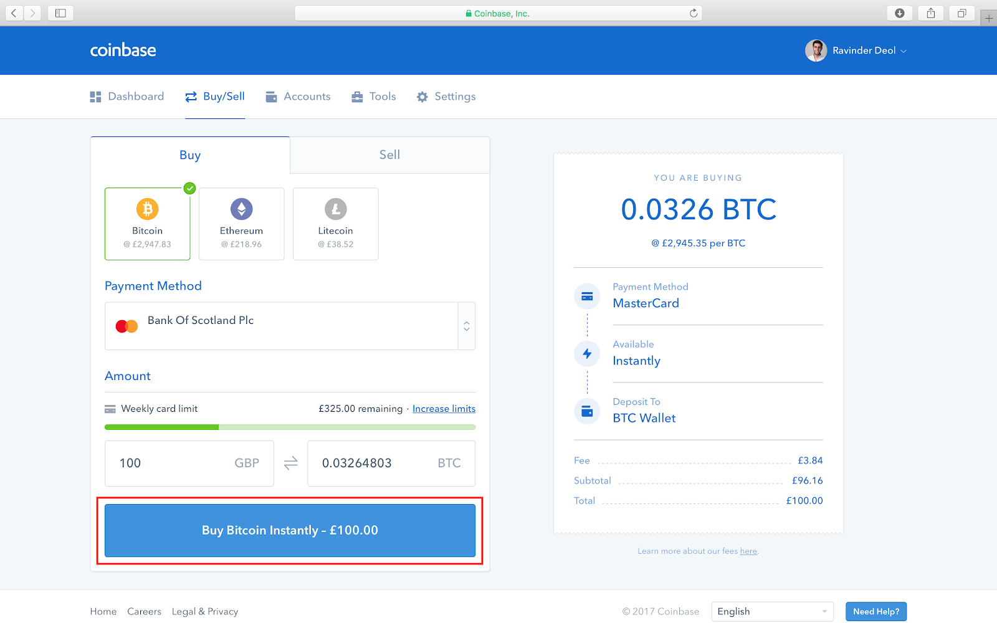Image resolution: width=997 pixels, height=623 pixels.
Task: Click the card icon beside Weekly card limit
Action: click(x=110, y=409)
